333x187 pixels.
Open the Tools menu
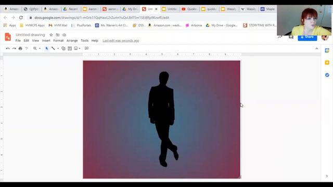(x=84, y=41)
